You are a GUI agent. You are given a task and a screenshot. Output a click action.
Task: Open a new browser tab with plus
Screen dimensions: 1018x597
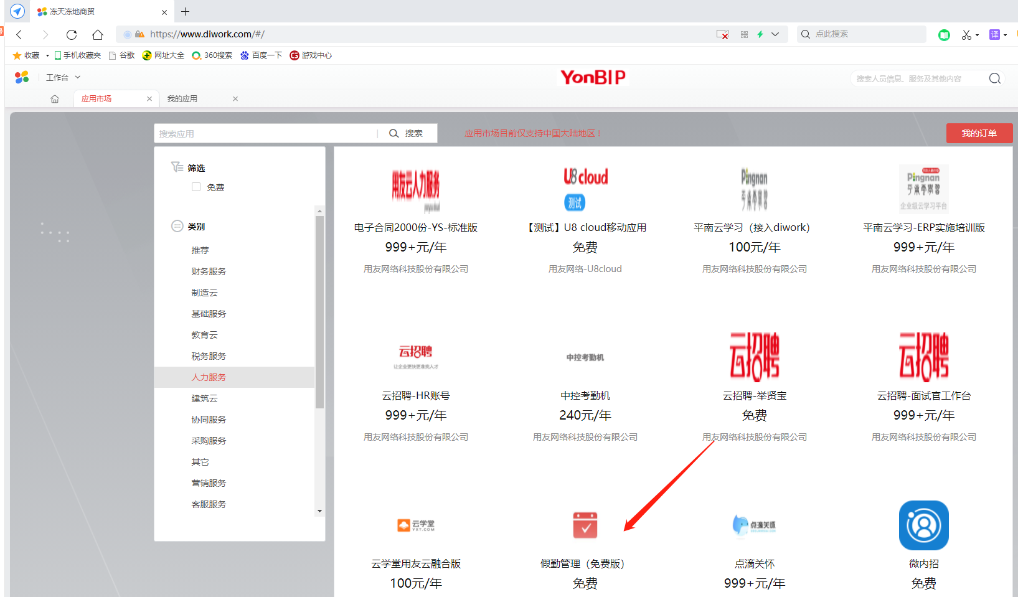185,11
